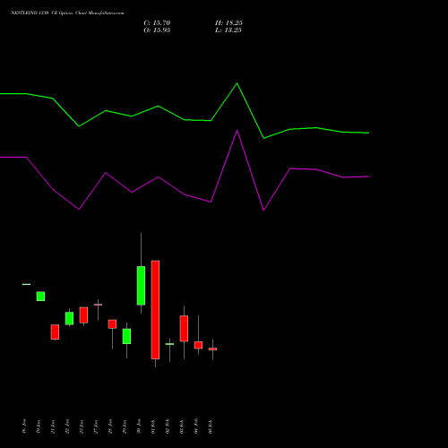Click the 27 Jan date label
The height and width of the screenshot is (448, 448).
[x=96, y=426]
